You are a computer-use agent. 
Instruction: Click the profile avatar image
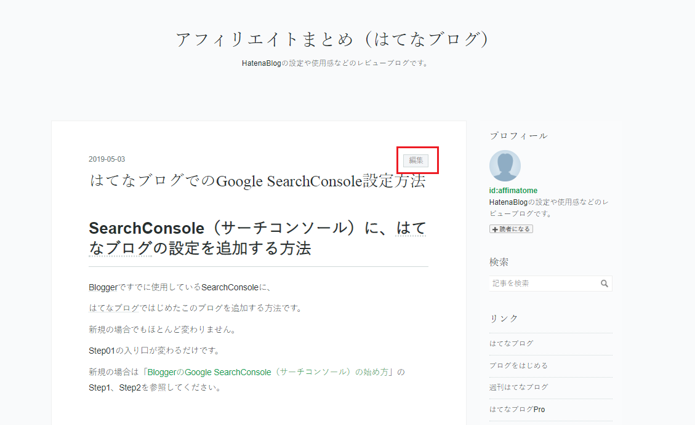tap(505, 165)
